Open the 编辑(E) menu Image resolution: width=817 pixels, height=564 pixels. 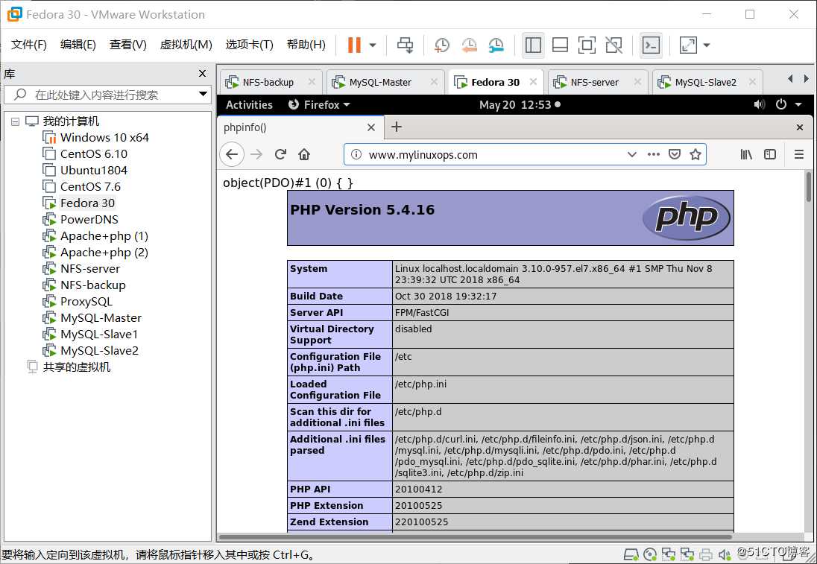(x=78, y=45)
